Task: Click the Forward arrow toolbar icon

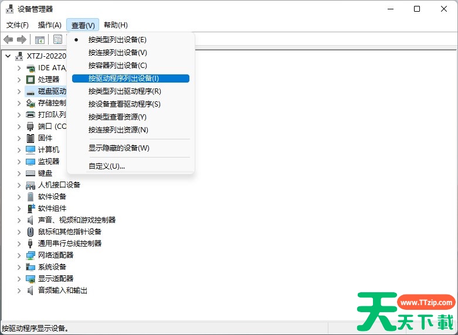Action: pos(22,39)
